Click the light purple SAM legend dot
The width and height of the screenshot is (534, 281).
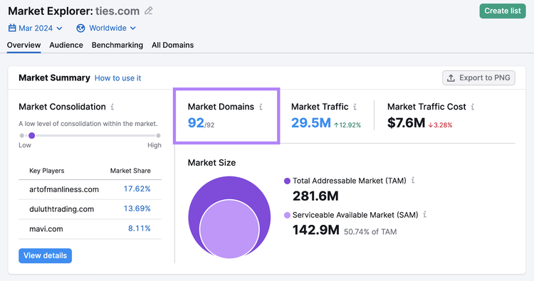coord(287,215)
